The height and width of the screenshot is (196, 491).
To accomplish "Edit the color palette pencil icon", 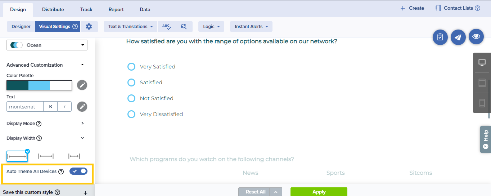I will 82,85.
